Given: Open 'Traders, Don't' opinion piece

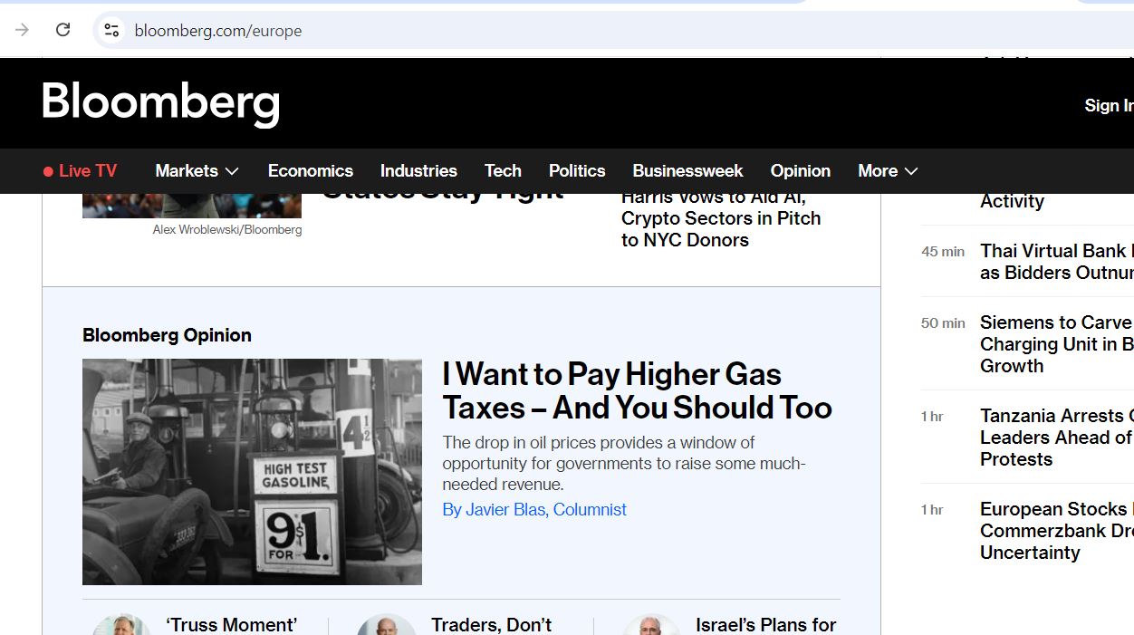Looking at the screenshot, I should point(491,624).
